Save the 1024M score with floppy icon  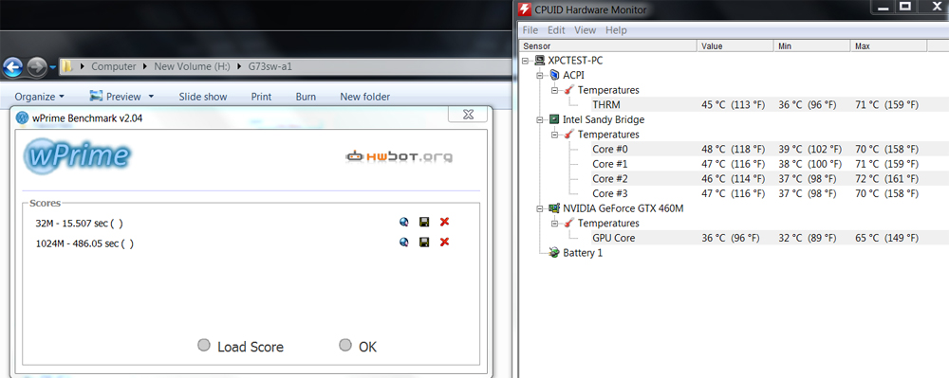pos(424,243)
